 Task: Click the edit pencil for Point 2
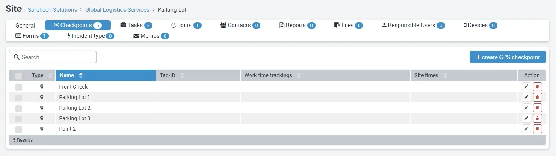(x=526, y=129)
